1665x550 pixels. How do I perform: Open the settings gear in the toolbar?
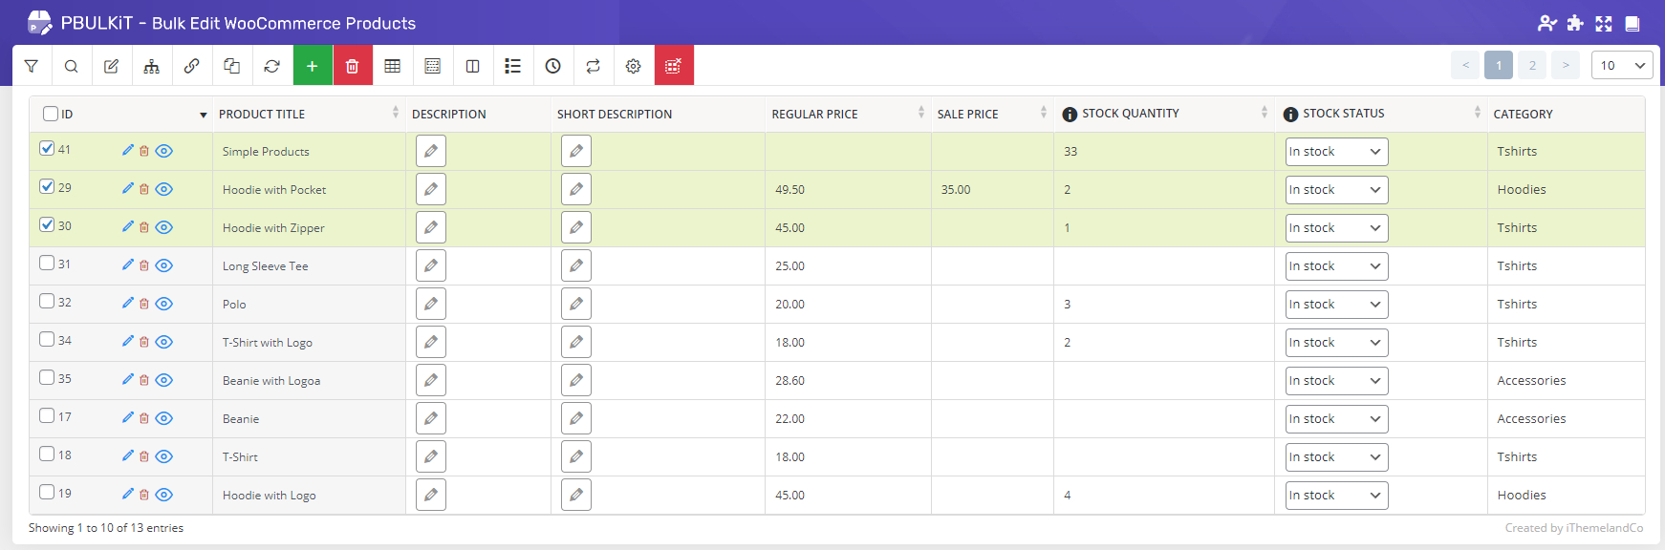point(634,66)
